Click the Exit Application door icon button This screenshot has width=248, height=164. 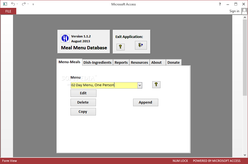click(x=141, y=45)
